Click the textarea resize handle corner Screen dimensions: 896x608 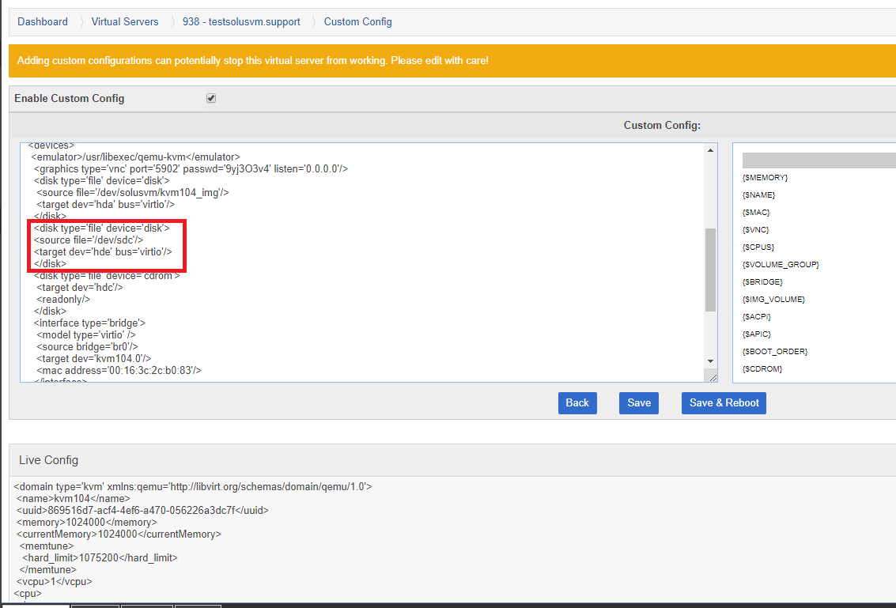(x=713, y=377)
